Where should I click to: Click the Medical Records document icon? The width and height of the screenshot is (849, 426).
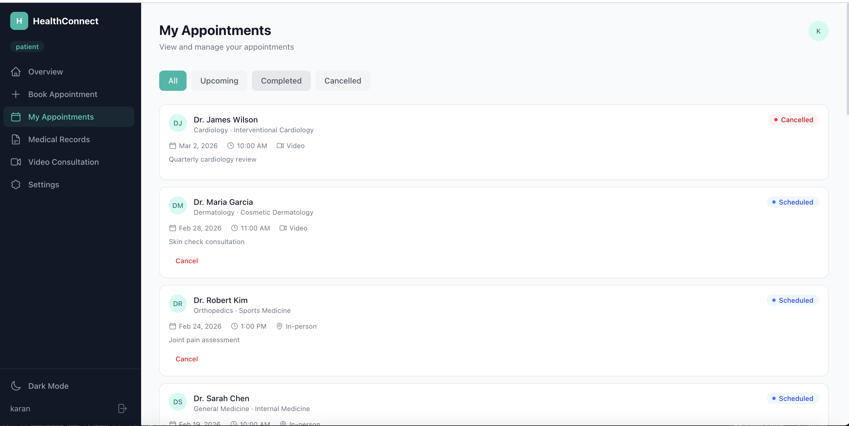pyautogui.click(x=16, y=139)
